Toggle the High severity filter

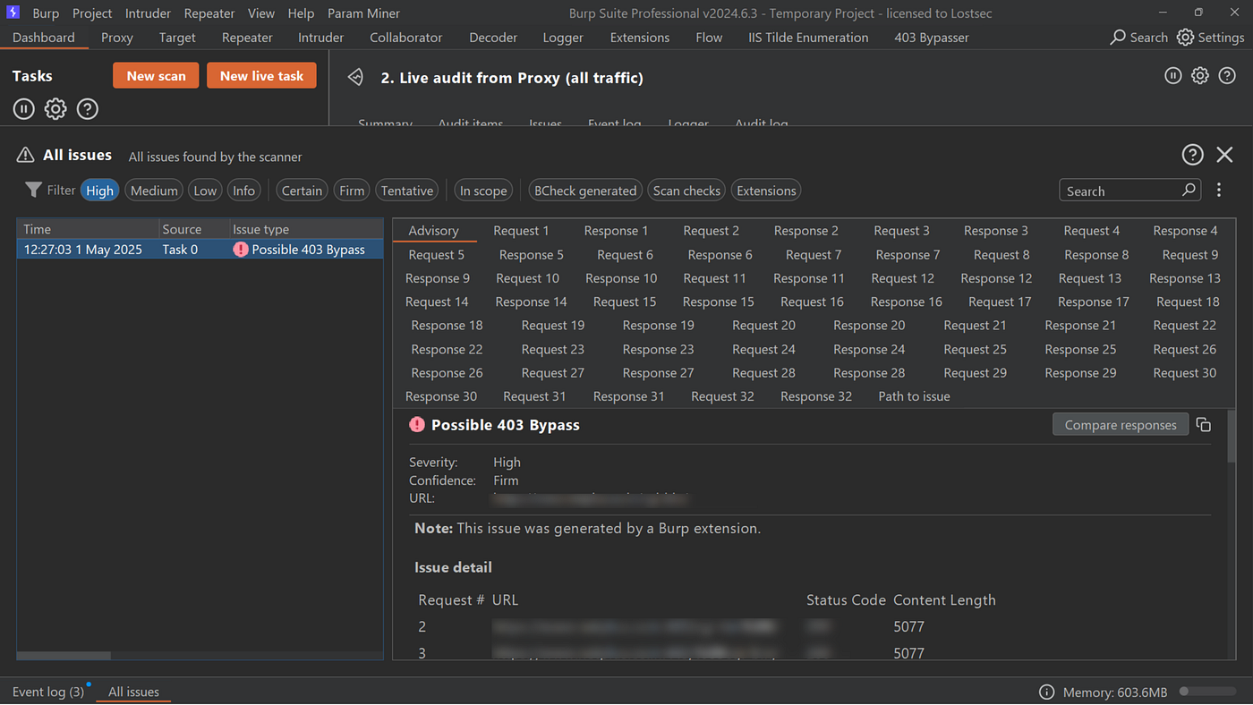pos(99,191)
